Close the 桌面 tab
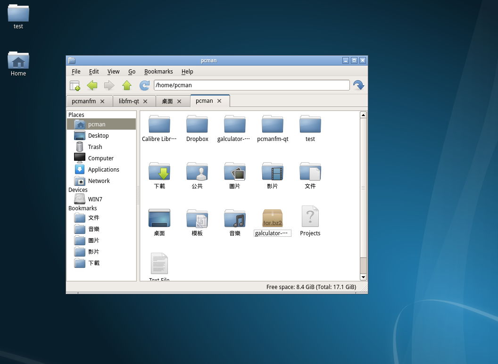This screenshot has width=498, height=364. click(179, 101)
